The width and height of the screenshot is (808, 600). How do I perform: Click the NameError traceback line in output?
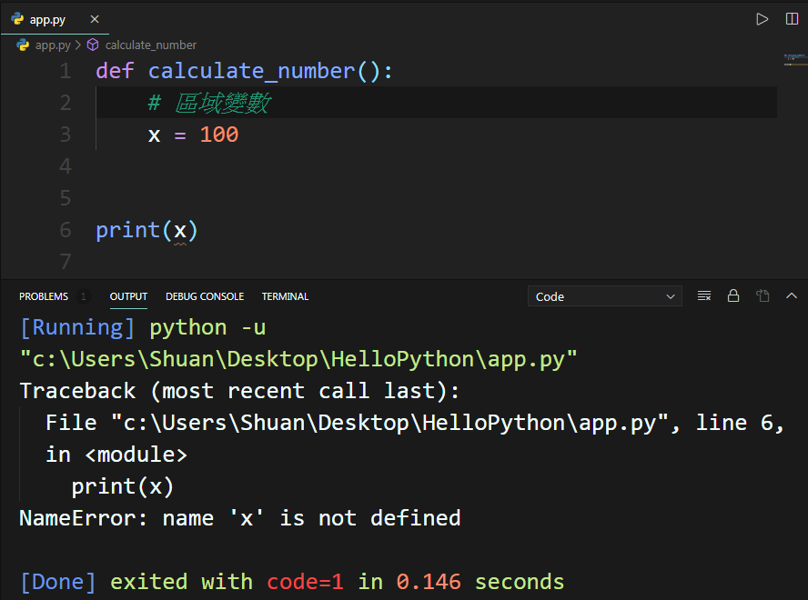pos(238,517)
